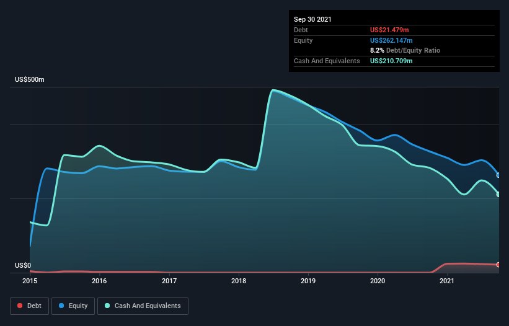Click the teal Cash endpoint marker on chart

pos(498,195)
